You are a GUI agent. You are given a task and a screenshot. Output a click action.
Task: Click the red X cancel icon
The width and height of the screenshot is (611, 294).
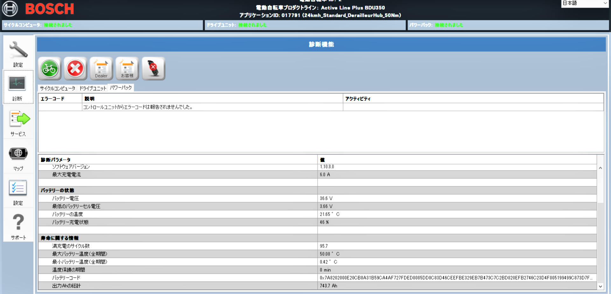coord(75,69)
